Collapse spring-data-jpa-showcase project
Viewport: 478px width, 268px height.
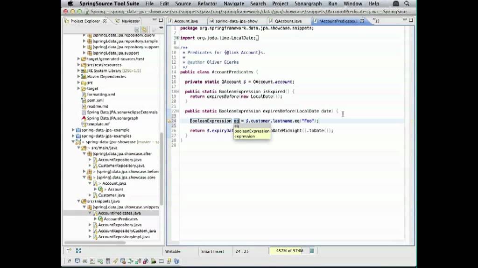point(73,142)
